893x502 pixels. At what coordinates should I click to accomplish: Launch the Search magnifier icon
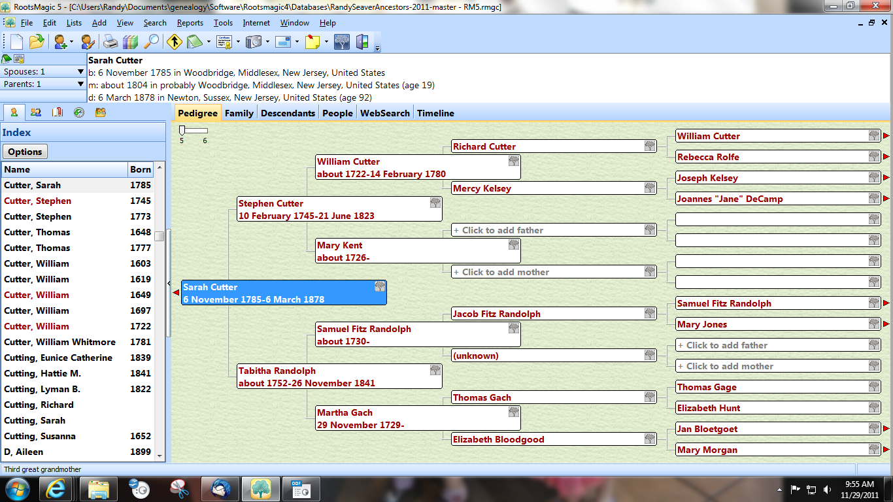(152, 41)
